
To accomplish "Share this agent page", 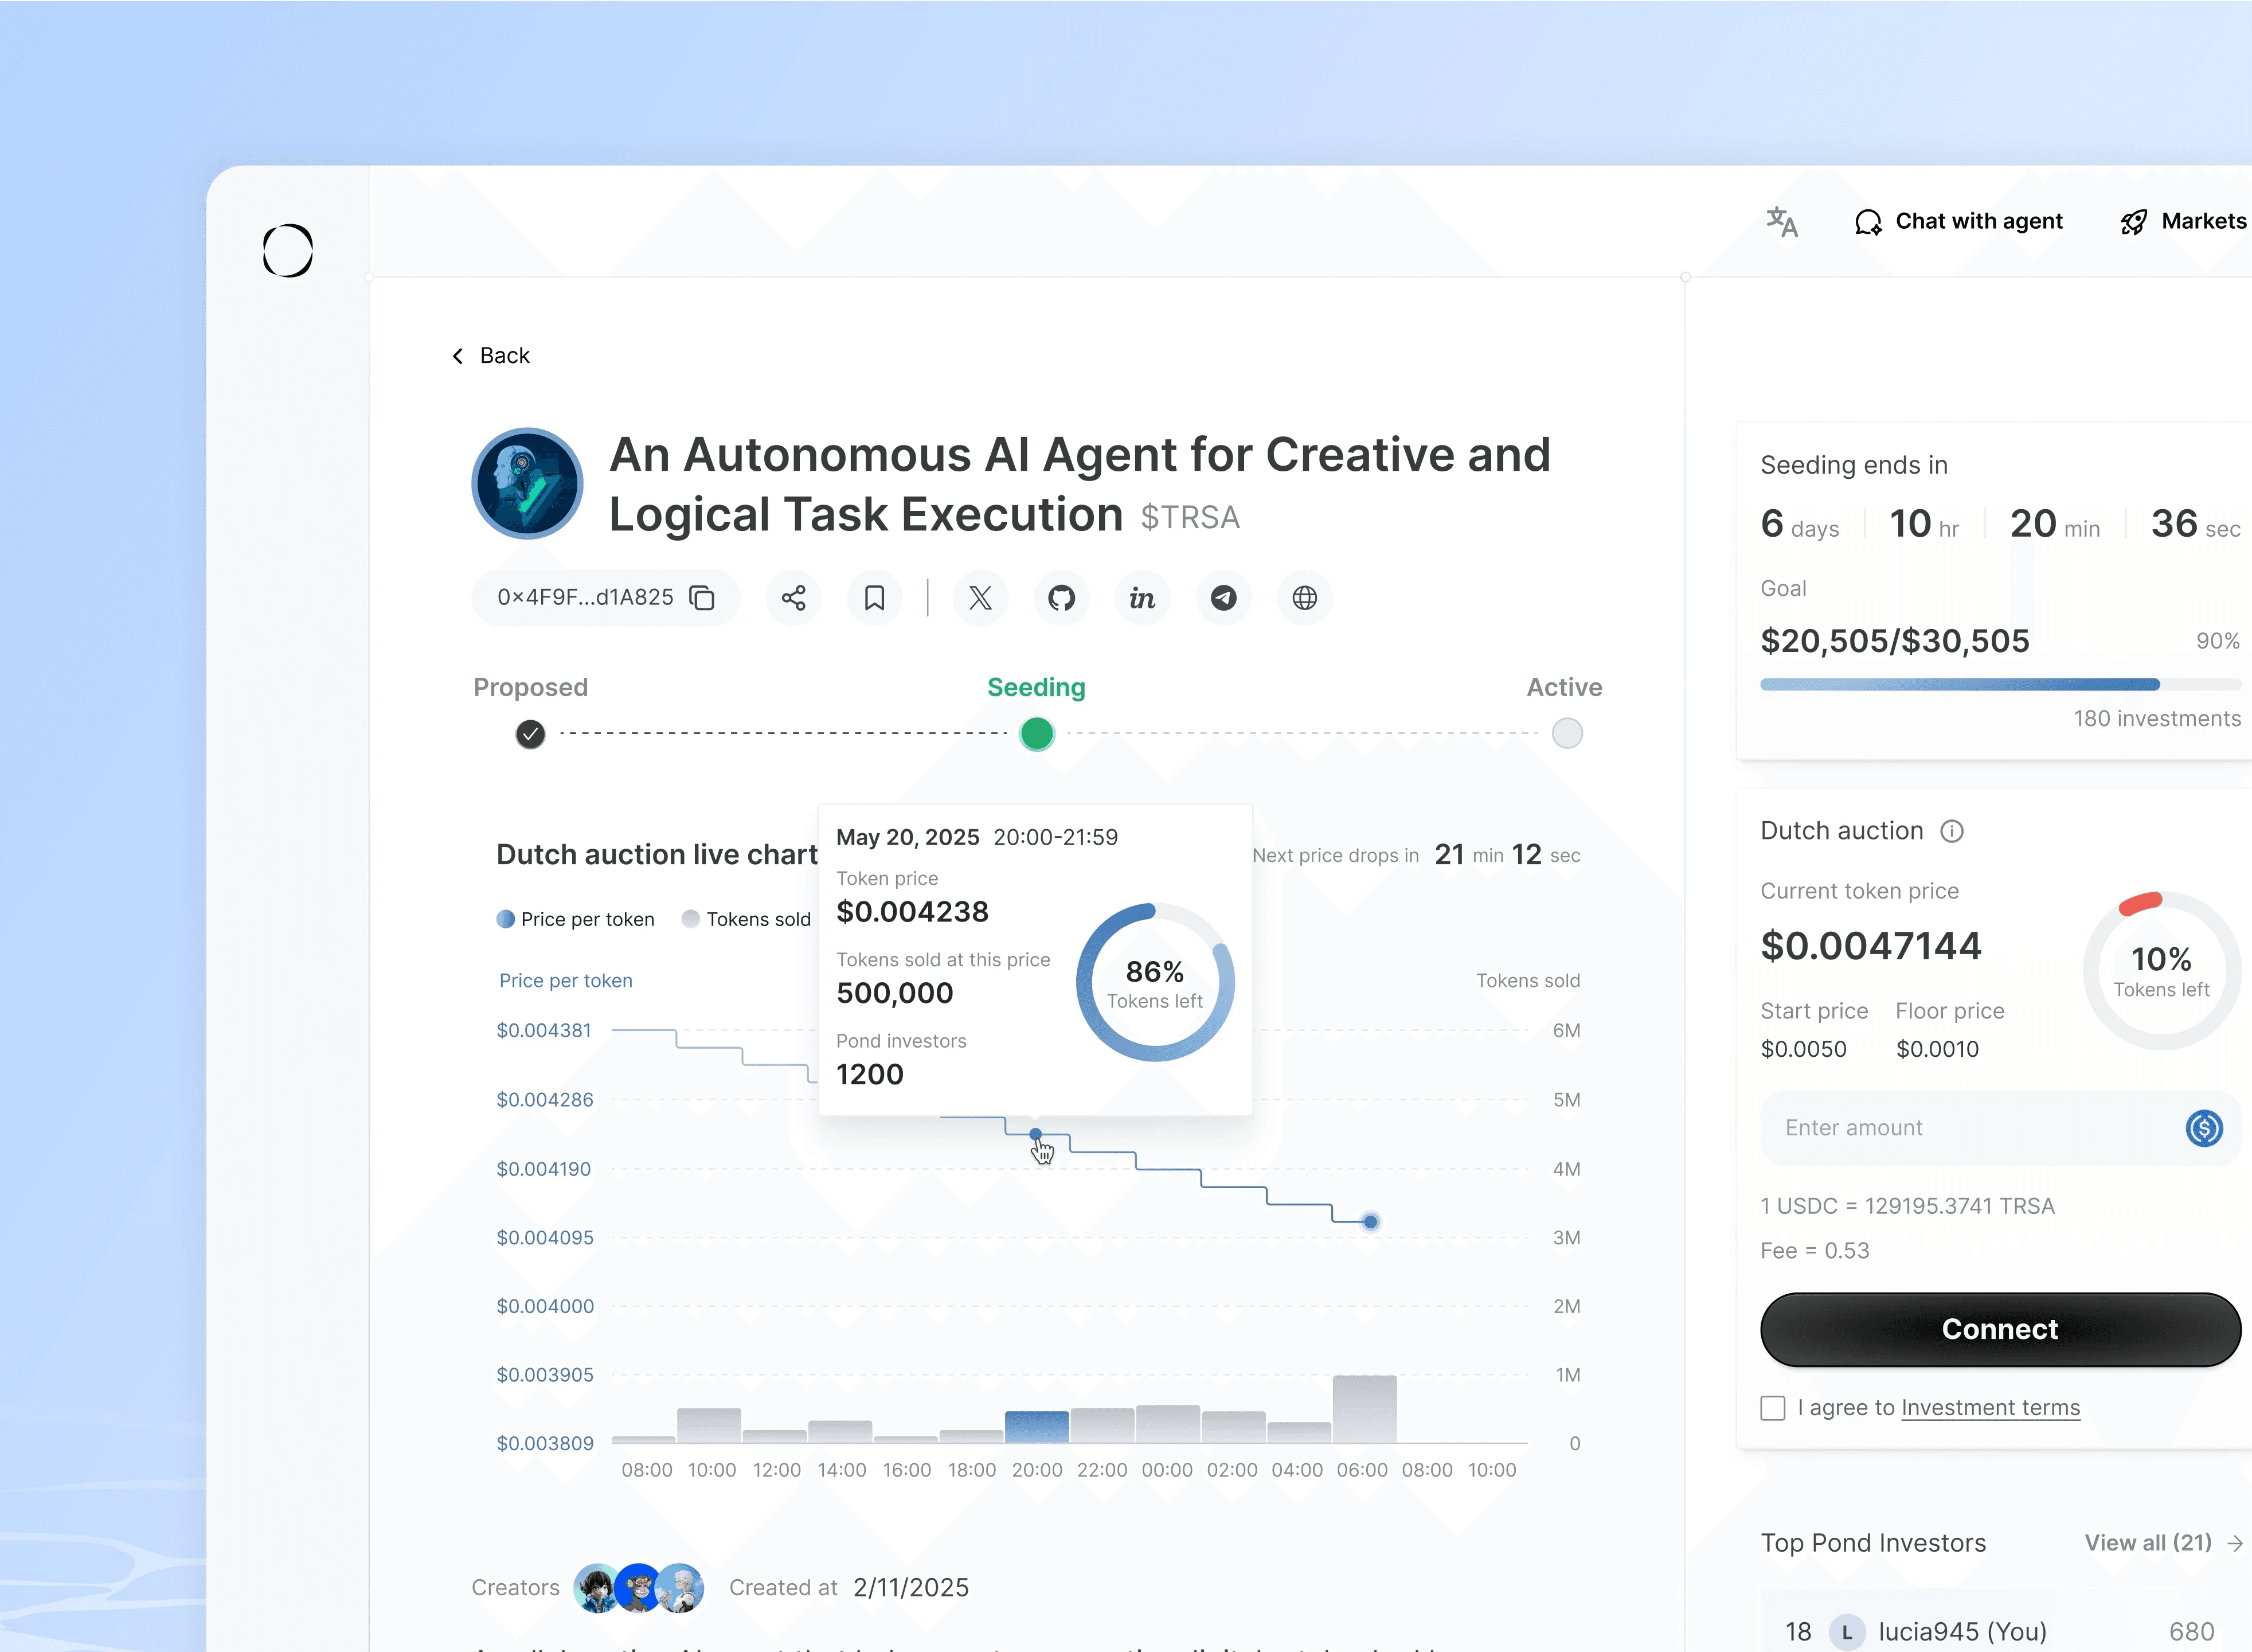I will click(x=793, y=598).
